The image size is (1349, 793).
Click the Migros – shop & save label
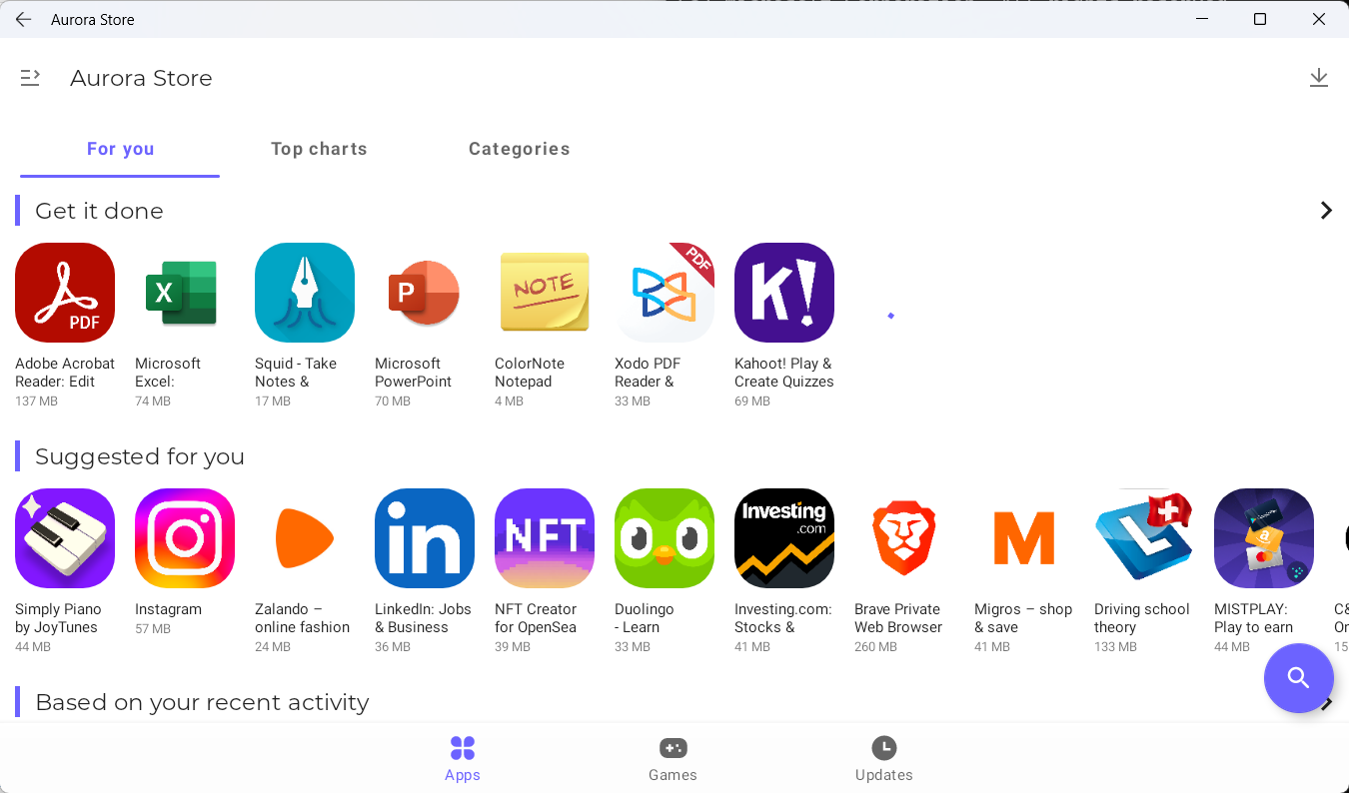pos(1023,618)
